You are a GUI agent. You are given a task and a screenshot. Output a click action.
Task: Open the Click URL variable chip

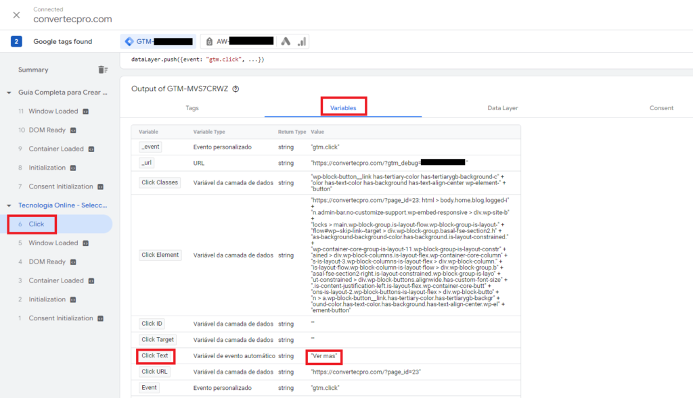click(x=154, y=372)
